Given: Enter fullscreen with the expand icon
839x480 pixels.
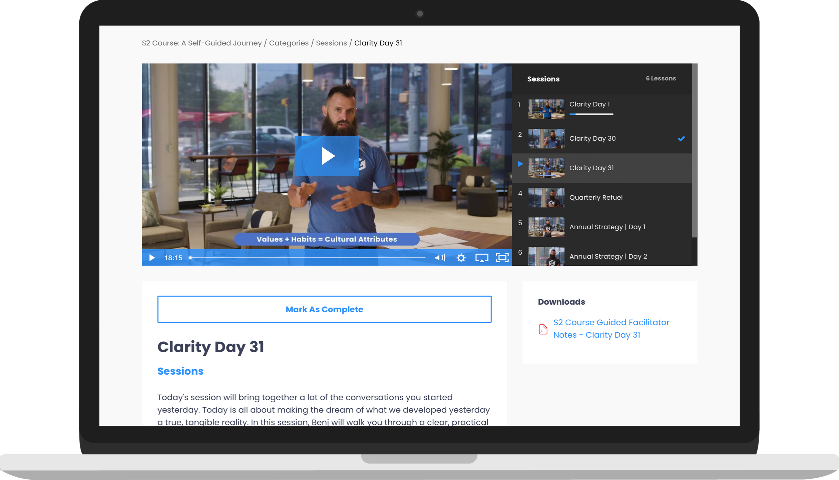Looking at the screenshot, I should tap(502, 258).
